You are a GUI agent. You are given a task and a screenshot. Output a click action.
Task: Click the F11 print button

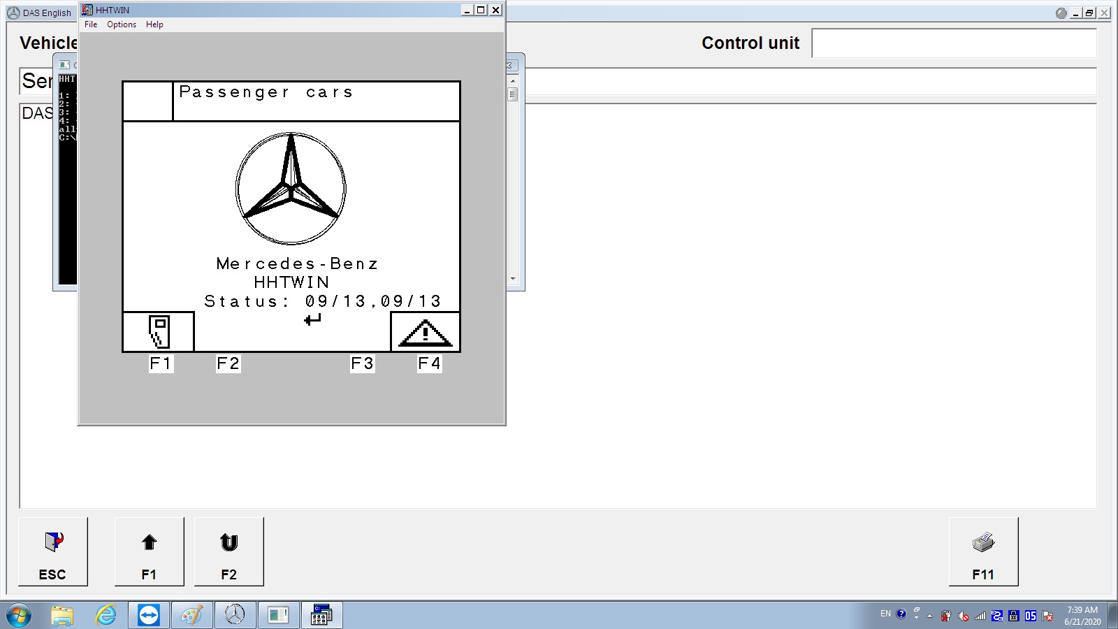(983, 551)
